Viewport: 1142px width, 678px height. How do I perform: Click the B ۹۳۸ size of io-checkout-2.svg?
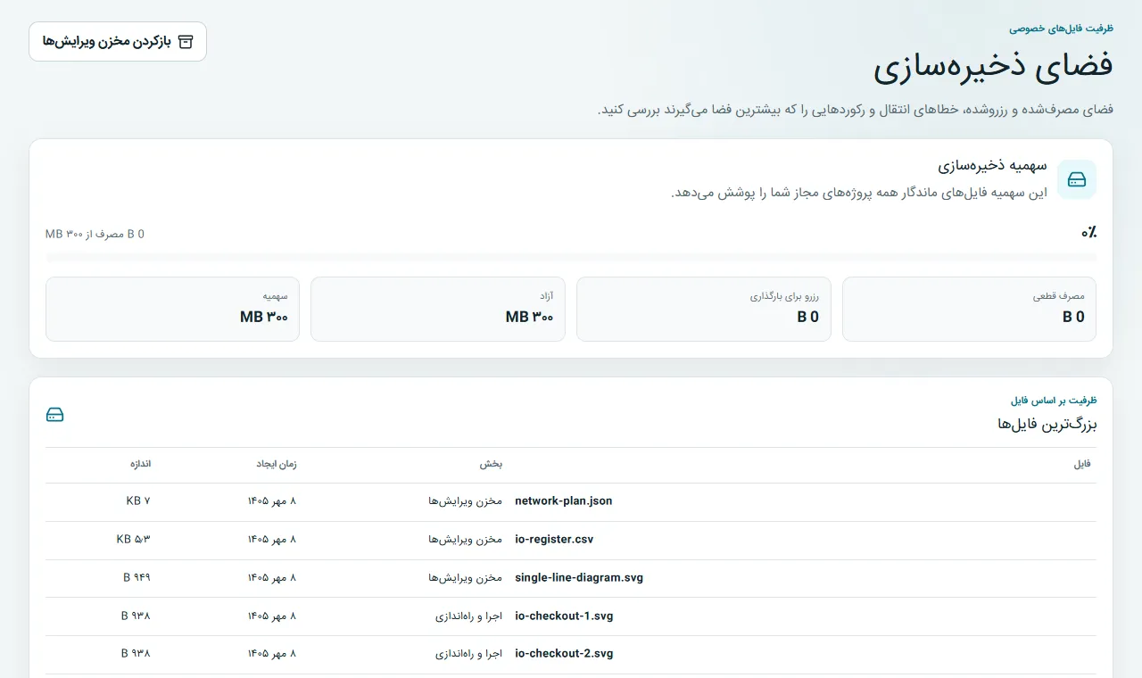[x=136, y=654]
